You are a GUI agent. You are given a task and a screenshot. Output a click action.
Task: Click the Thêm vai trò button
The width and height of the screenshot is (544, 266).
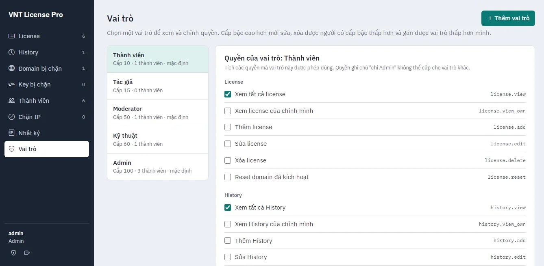508,18
